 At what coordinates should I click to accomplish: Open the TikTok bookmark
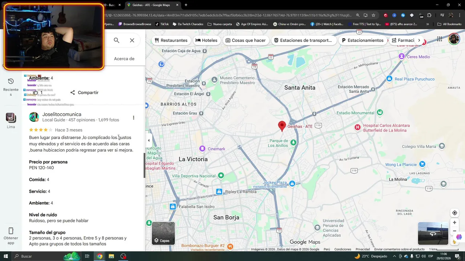[162, 24]
